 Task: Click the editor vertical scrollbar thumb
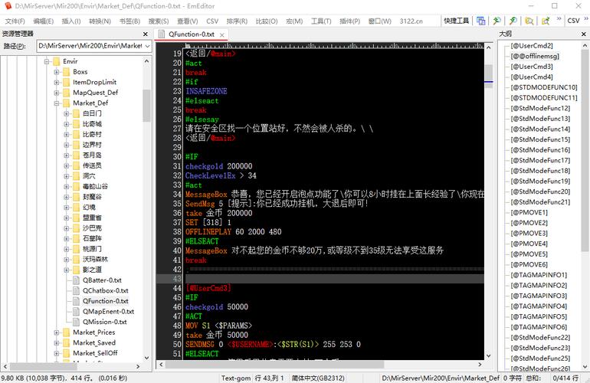[488, 73]
